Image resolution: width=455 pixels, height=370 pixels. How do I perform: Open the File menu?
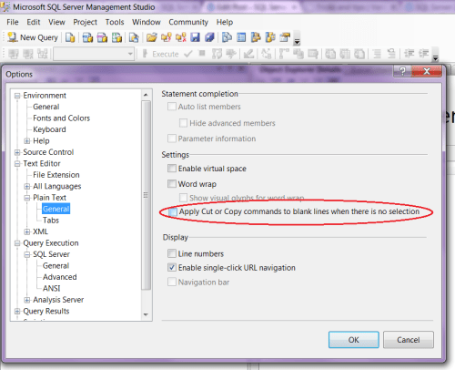pos(13,22)
